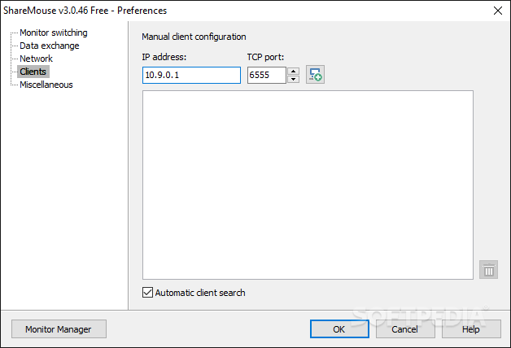Click the add client icon button

[315, 75]
